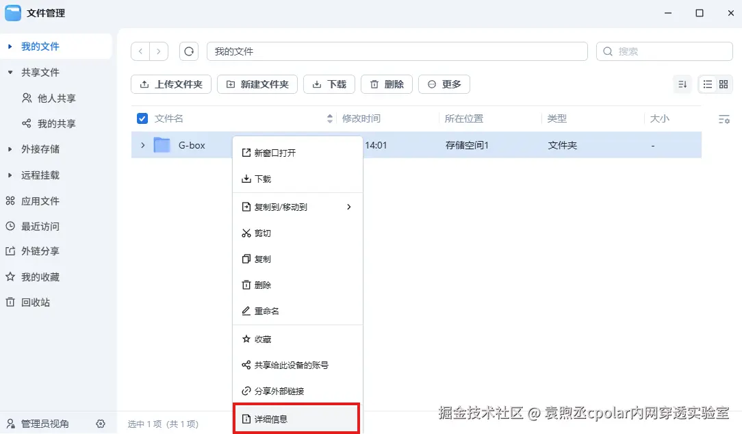The width and height of the screenshot is (742, 434).
Task: Click the search magnifier icon
Action: 608,51
